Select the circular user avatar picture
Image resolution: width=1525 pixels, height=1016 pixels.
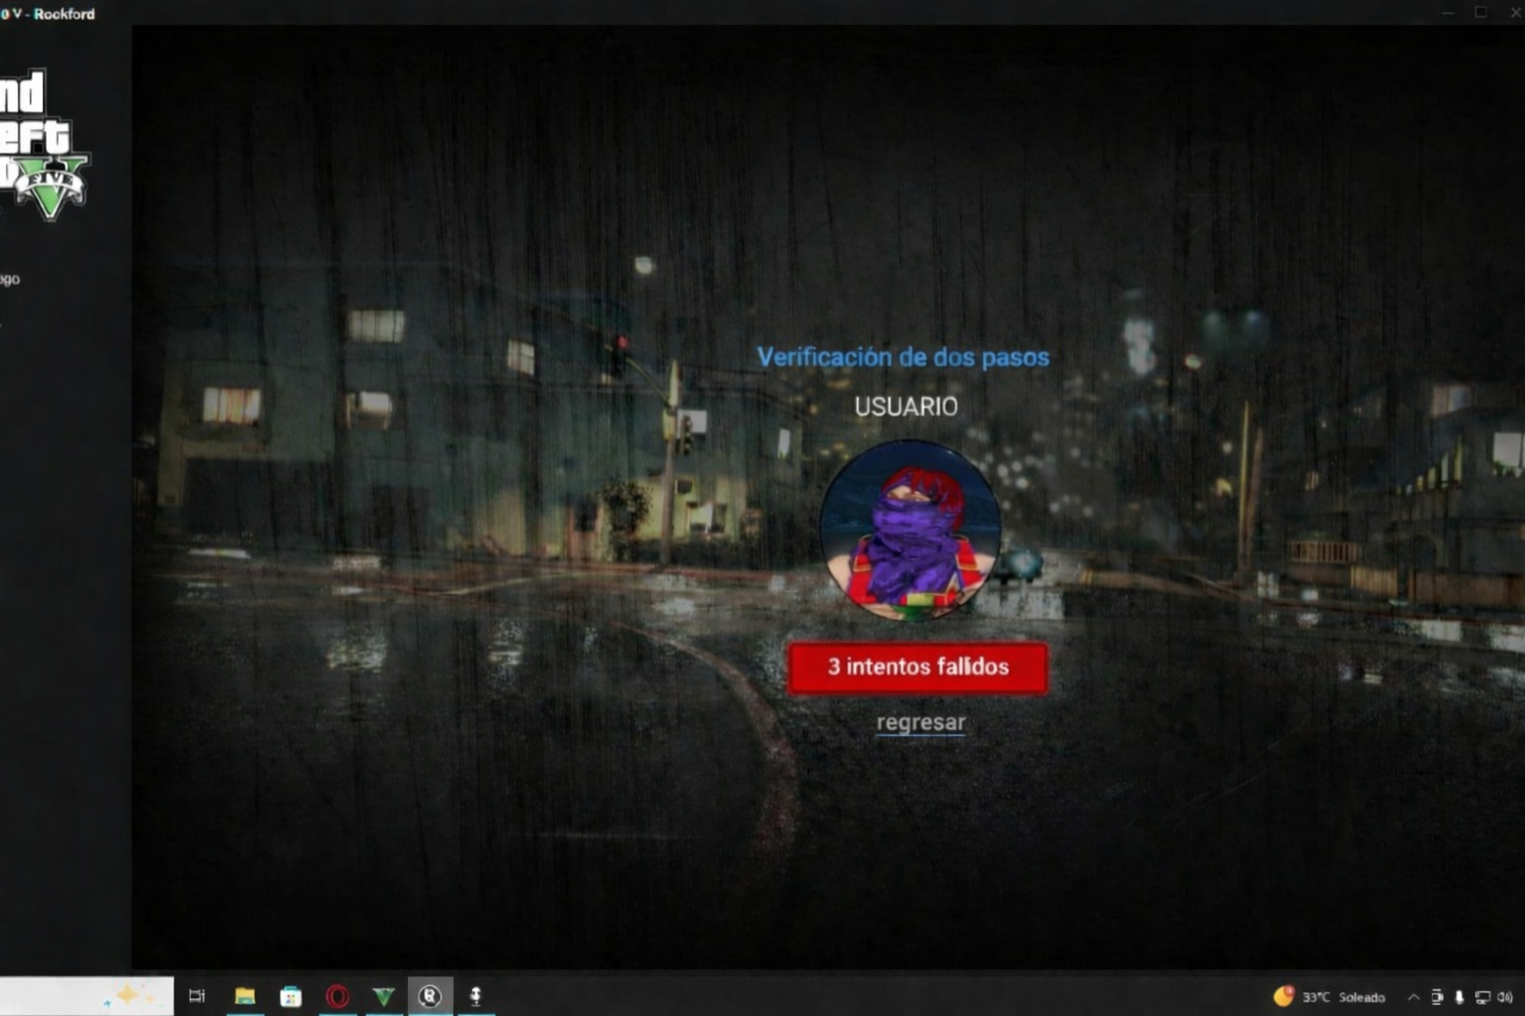909,530
